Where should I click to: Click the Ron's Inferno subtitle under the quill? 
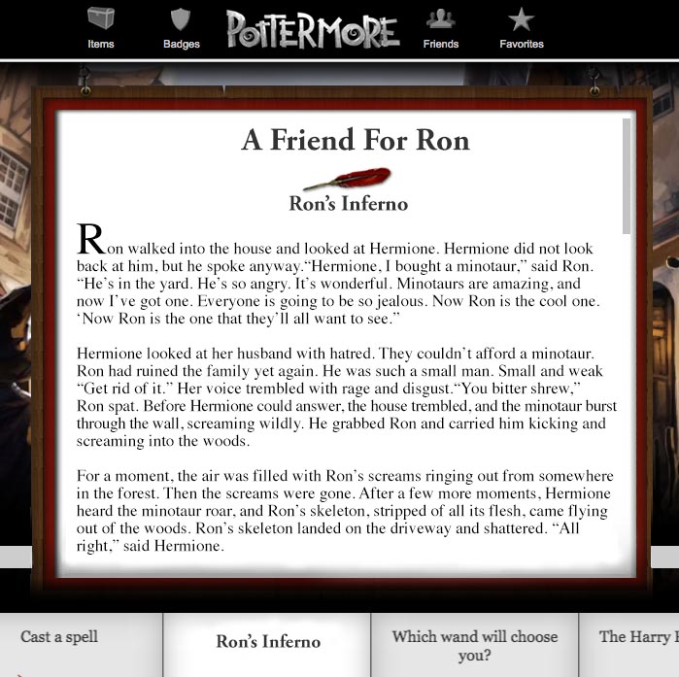click(x=349, y=203)
